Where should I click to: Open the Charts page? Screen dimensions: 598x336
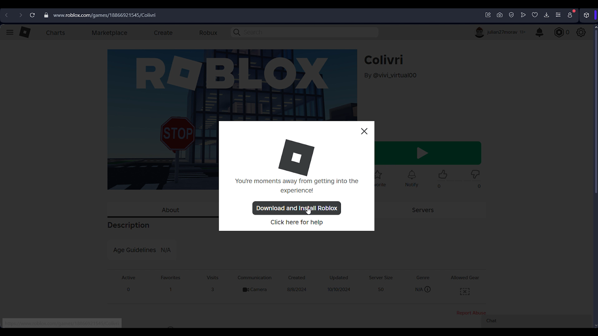point(55,32)
